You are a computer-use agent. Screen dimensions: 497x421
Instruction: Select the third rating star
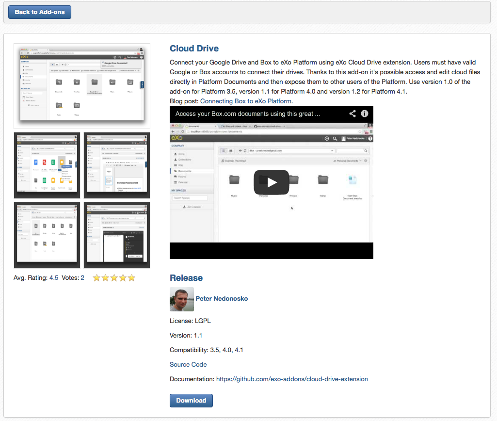(114, 278)
